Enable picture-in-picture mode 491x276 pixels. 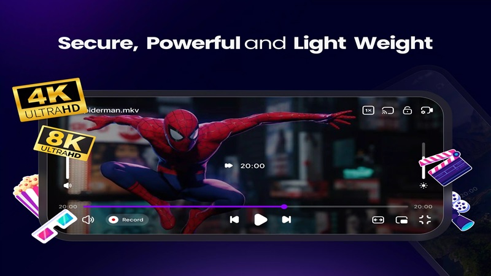point(401,220)
